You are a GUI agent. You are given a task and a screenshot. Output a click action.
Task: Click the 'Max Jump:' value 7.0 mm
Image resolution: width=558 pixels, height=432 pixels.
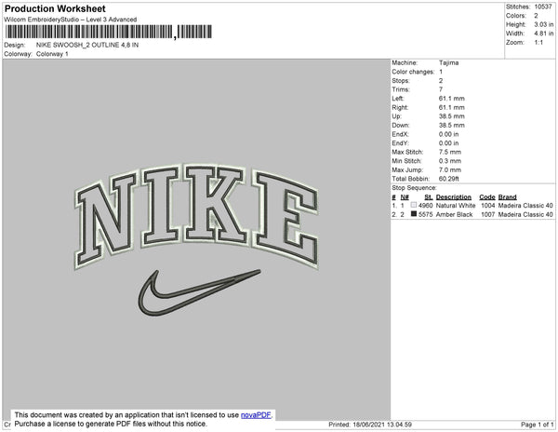click(x=450, y=169)
